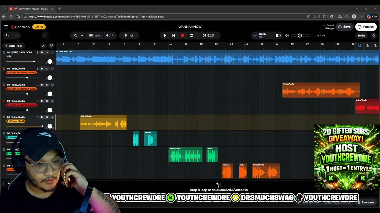Screen dimensions: 380x213
Task: Click the Get membership button
Action: tap(39, 27)
